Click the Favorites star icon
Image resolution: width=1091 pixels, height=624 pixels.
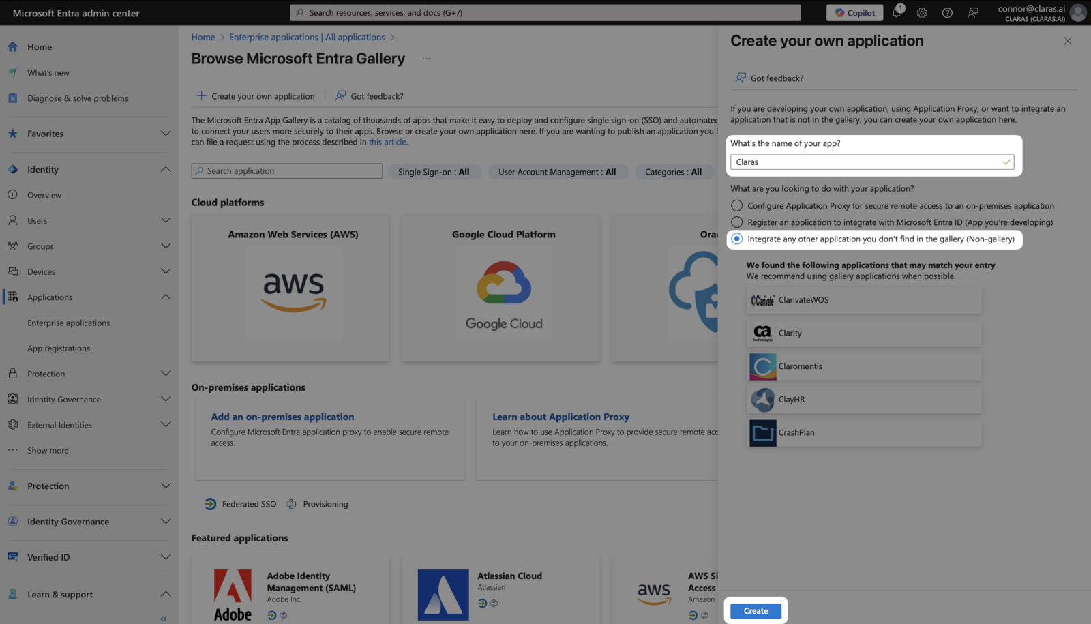pyautogui.click(x=12, y=134)
